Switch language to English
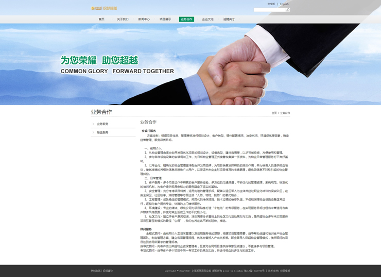381x277 pixels. pos(284,4)
